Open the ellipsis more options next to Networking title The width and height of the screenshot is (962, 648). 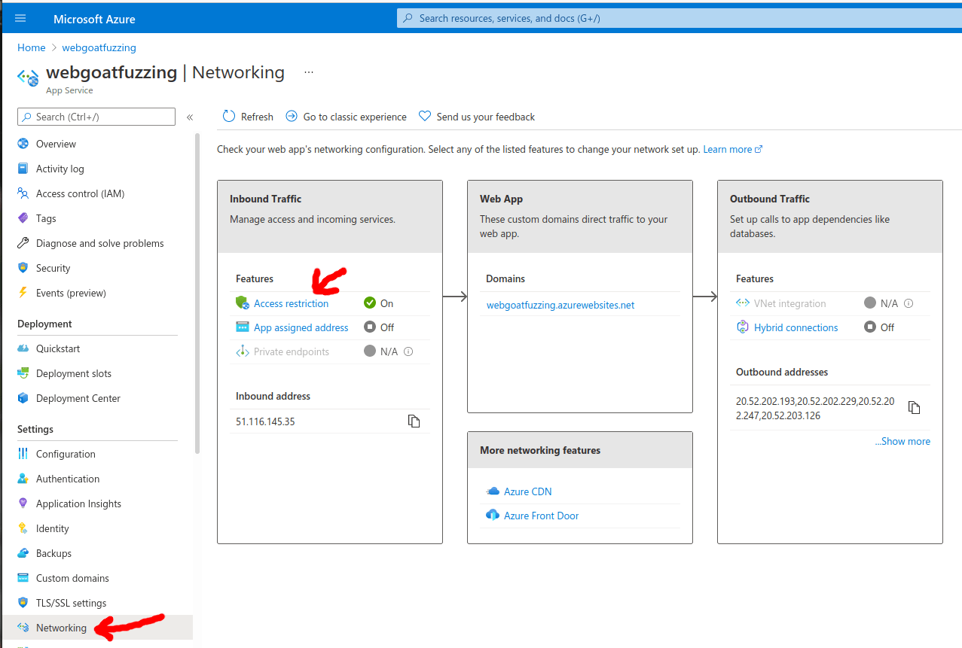tap(308, 72)
